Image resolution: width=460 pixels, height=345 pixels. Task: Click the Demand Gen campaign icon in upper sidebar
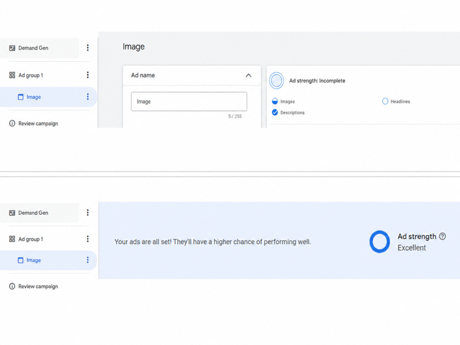[x=12, y=48]
